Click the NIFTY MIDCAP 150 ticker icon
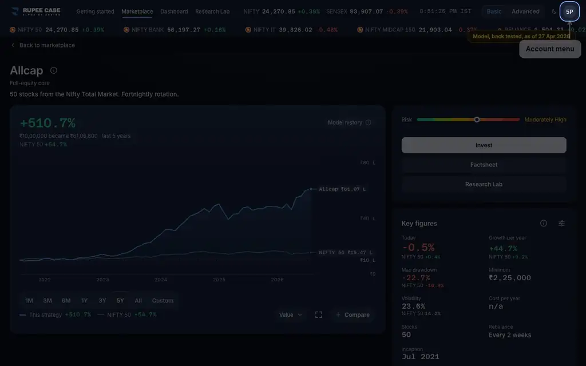 (360, 30)
